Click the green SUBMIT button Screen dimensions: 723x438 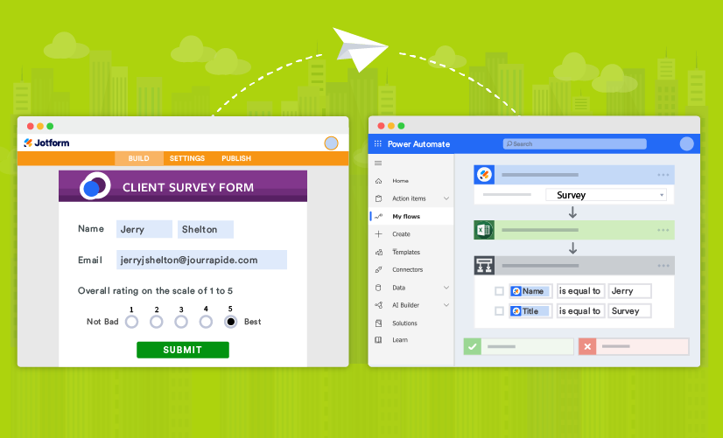point(183,350)
